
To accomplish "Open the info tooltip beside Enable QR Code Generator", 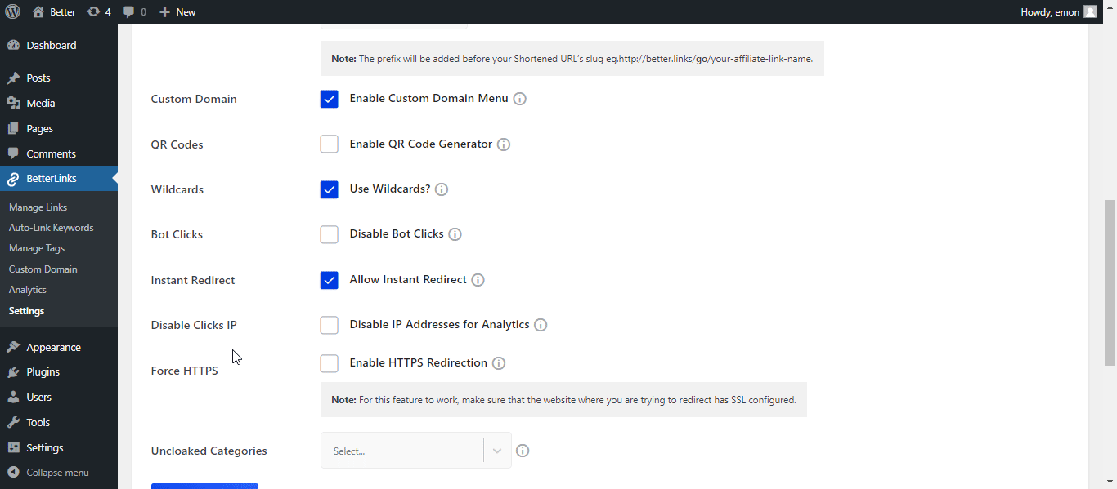I will [504, 144].
